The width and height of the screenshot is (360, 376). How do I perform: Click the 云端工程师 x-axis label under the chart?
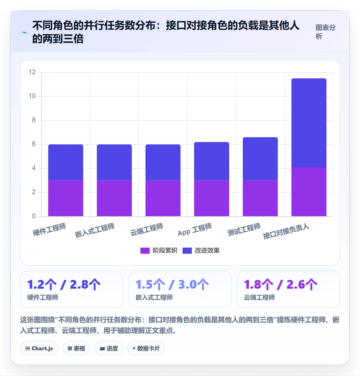point(147,229)
